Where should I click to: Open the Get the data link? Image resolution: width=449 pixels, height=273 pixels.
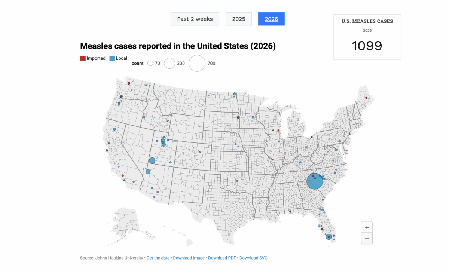[x=158, y=258]
